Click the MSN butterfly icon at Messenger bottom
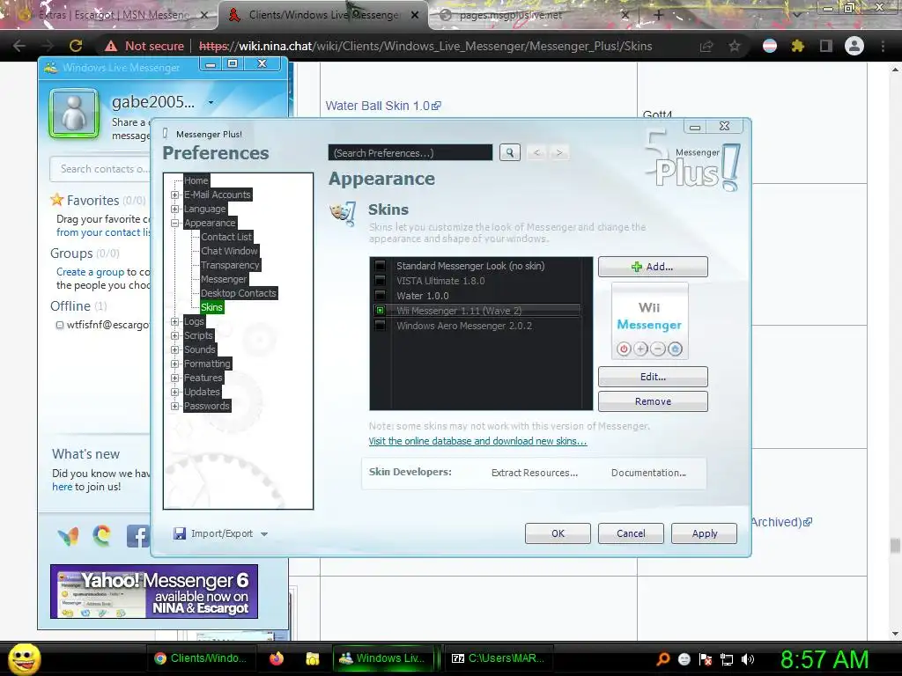This screenshot has height=676, width=902. pos(69,536)
